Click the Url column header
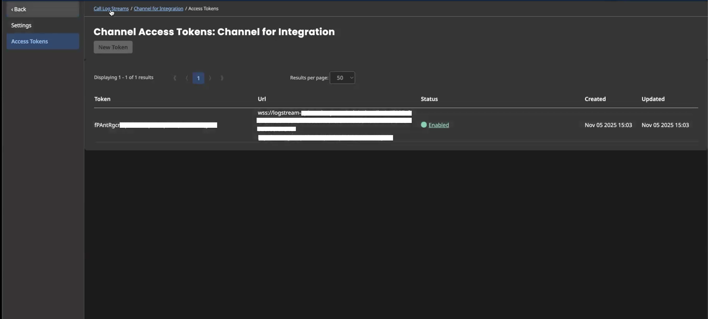The width and height of the screenshot is (708, 319). (262, 99)
